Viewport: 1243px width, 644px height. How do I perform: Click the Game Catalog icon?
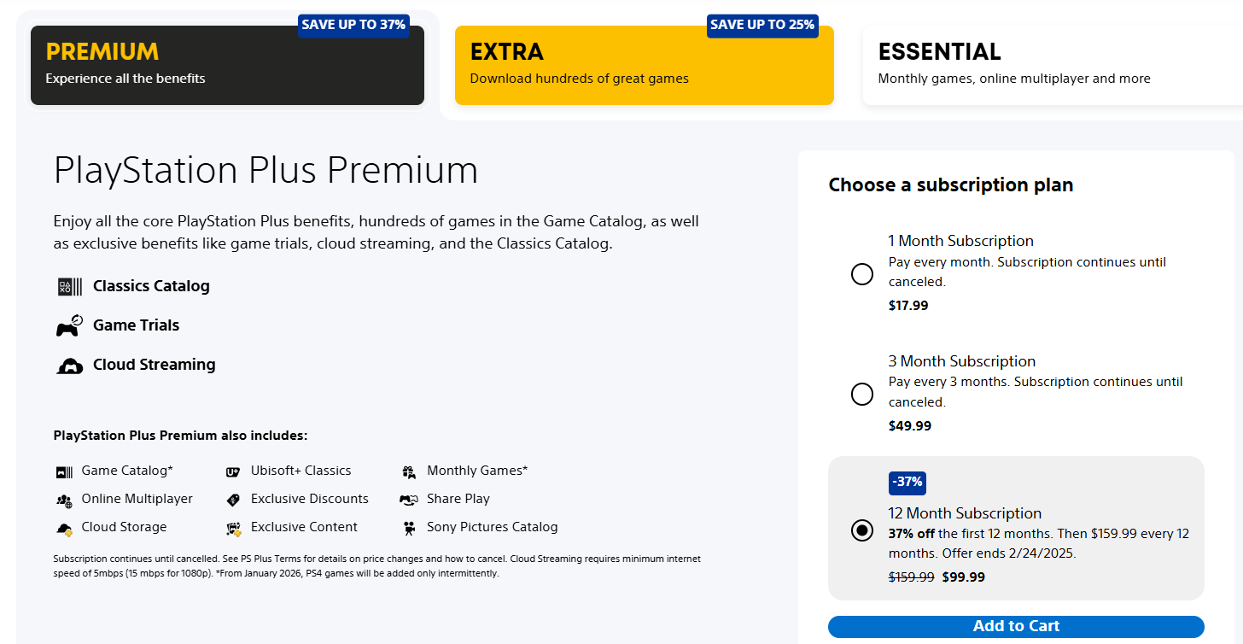64,471
